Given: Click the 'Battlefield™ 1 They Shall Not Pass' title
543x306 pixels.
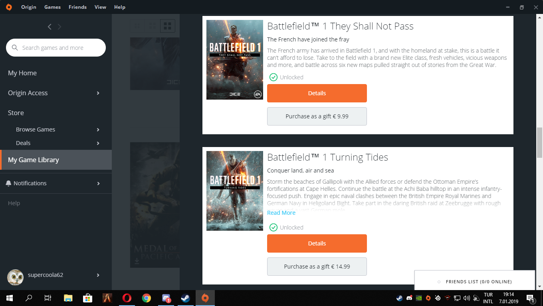Looking at the screenshot, I should pos(340,26).
